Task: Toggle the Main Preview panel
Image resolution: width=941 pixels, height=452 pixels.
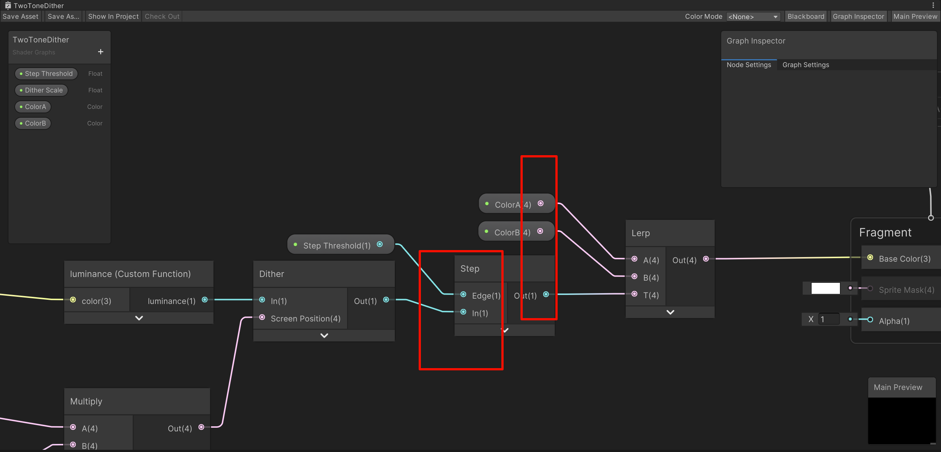Action: point(915,17)
